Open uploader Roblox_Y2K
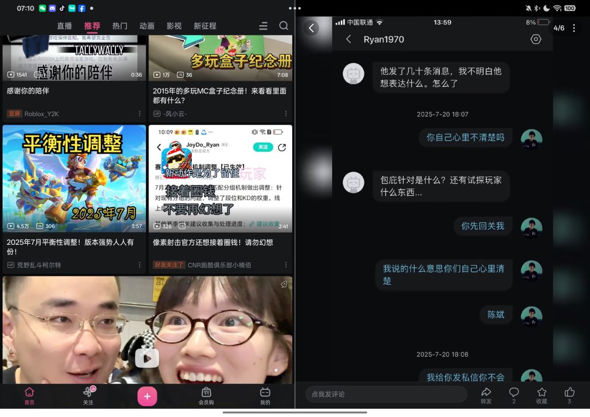Image resolution: width=590 pixels, height=417 pixels. point(42,114)
